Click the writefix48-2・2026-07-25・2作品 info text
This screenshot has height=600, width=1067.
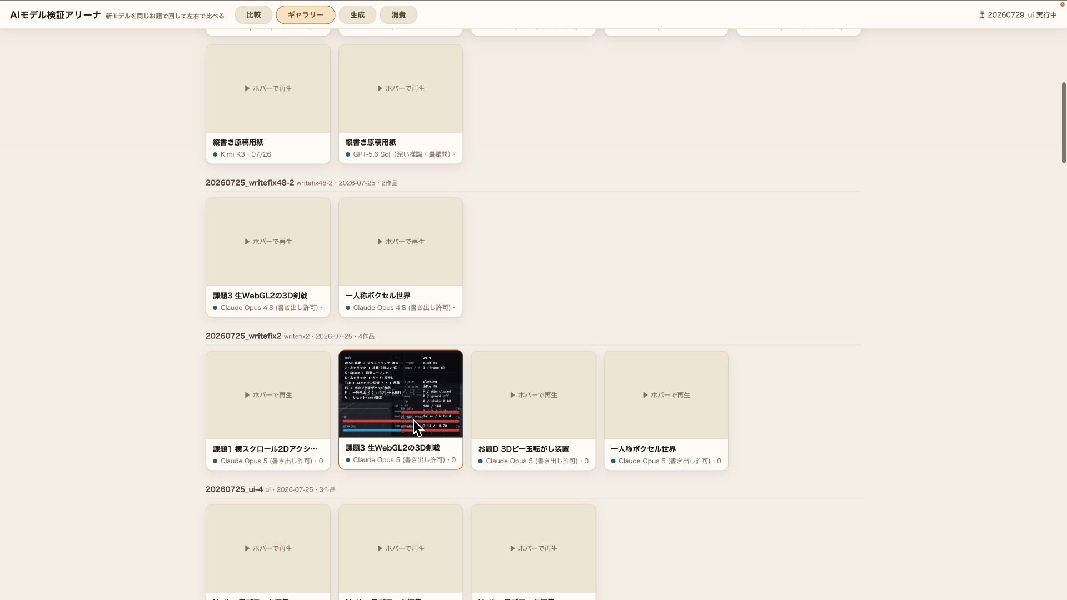[347, 183]
